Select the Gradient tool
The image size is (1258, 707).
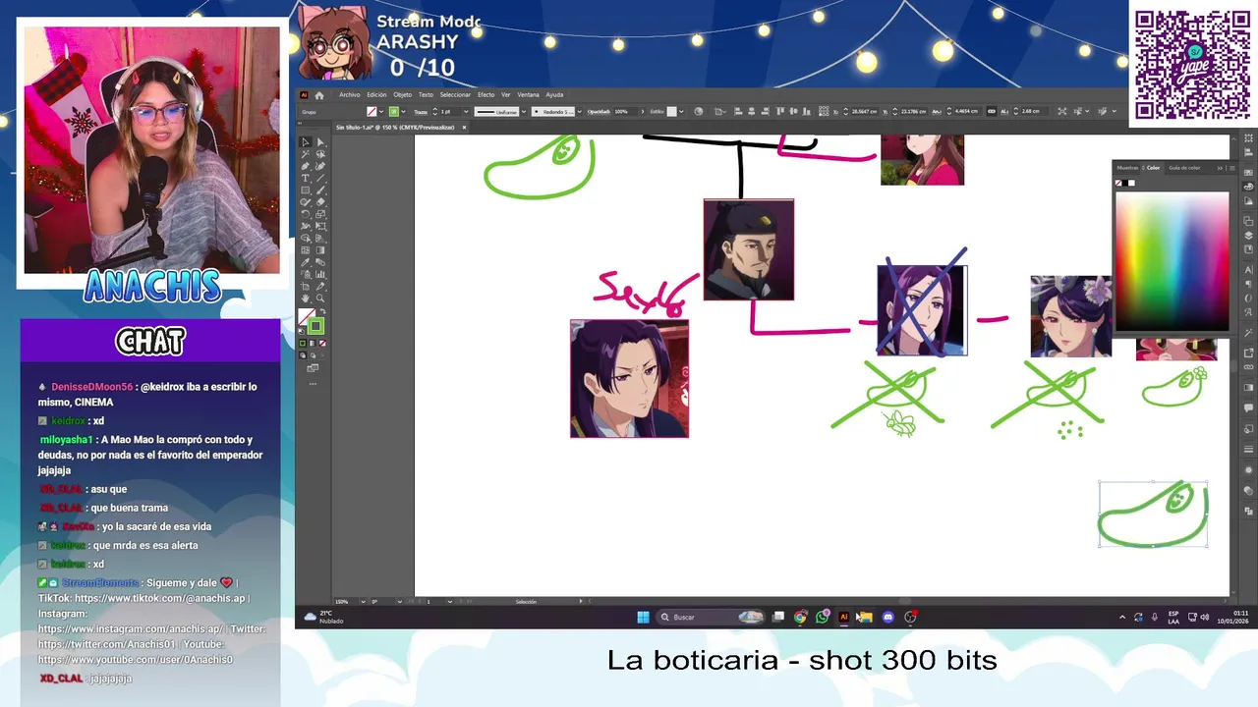[320, 250]
